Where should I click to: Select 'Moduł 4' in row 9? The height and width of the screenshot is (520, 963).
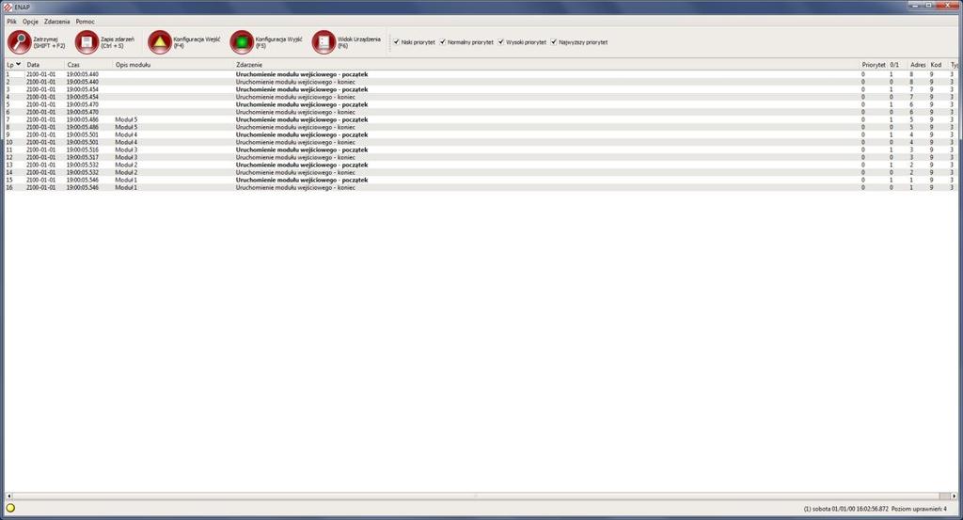[127, 134]
